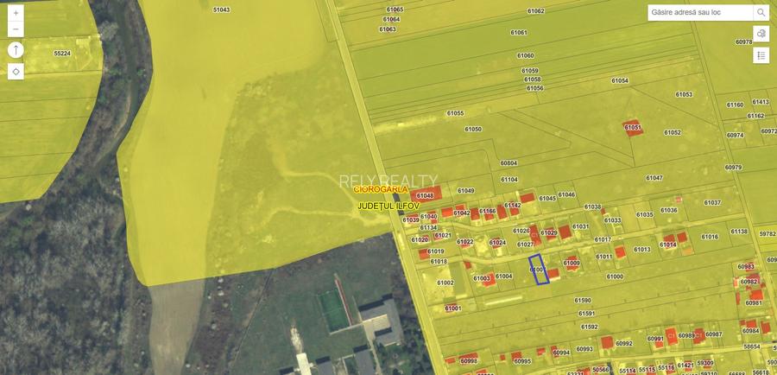Click parcel label 61036
Screen dimensions: 777x375
[668, 210]
